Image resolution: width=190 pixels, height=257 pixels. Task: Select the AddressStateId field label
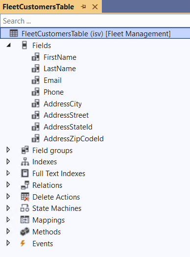pyautogui.click(x=68, y=127)
